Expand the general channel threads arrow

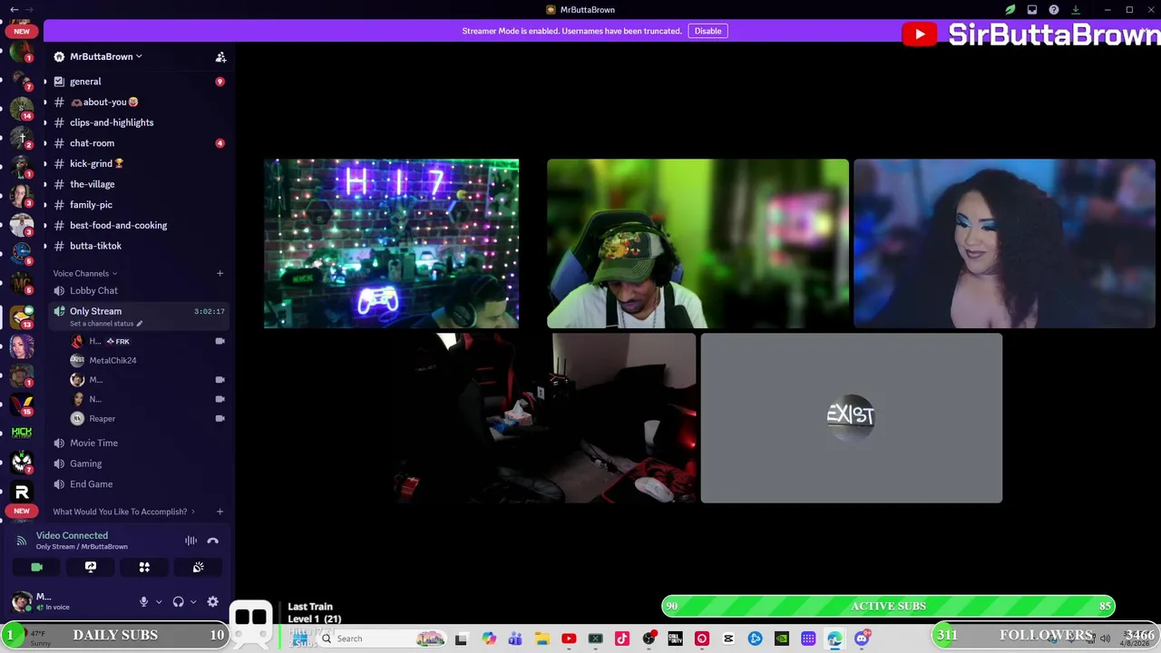pos(45,82)
